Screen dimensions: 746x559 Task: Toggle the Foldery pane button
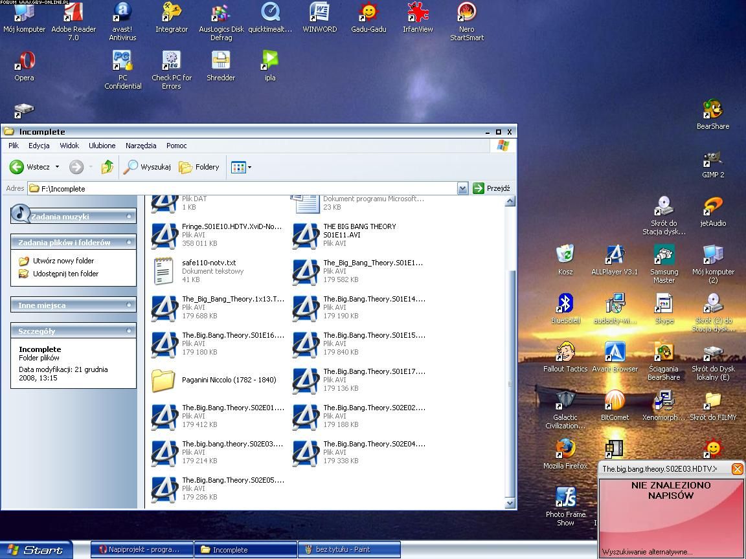pos(199,167)
